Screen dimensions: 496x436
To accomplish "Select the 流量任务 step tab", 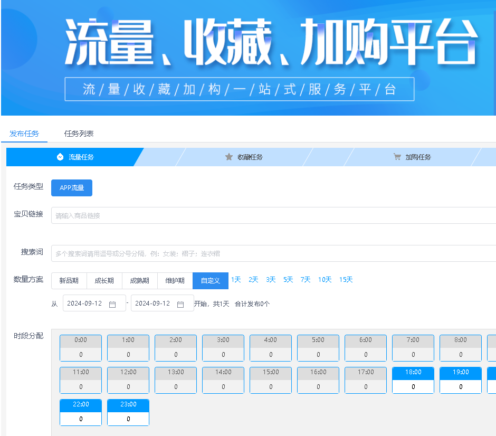I will pos(75,157).
